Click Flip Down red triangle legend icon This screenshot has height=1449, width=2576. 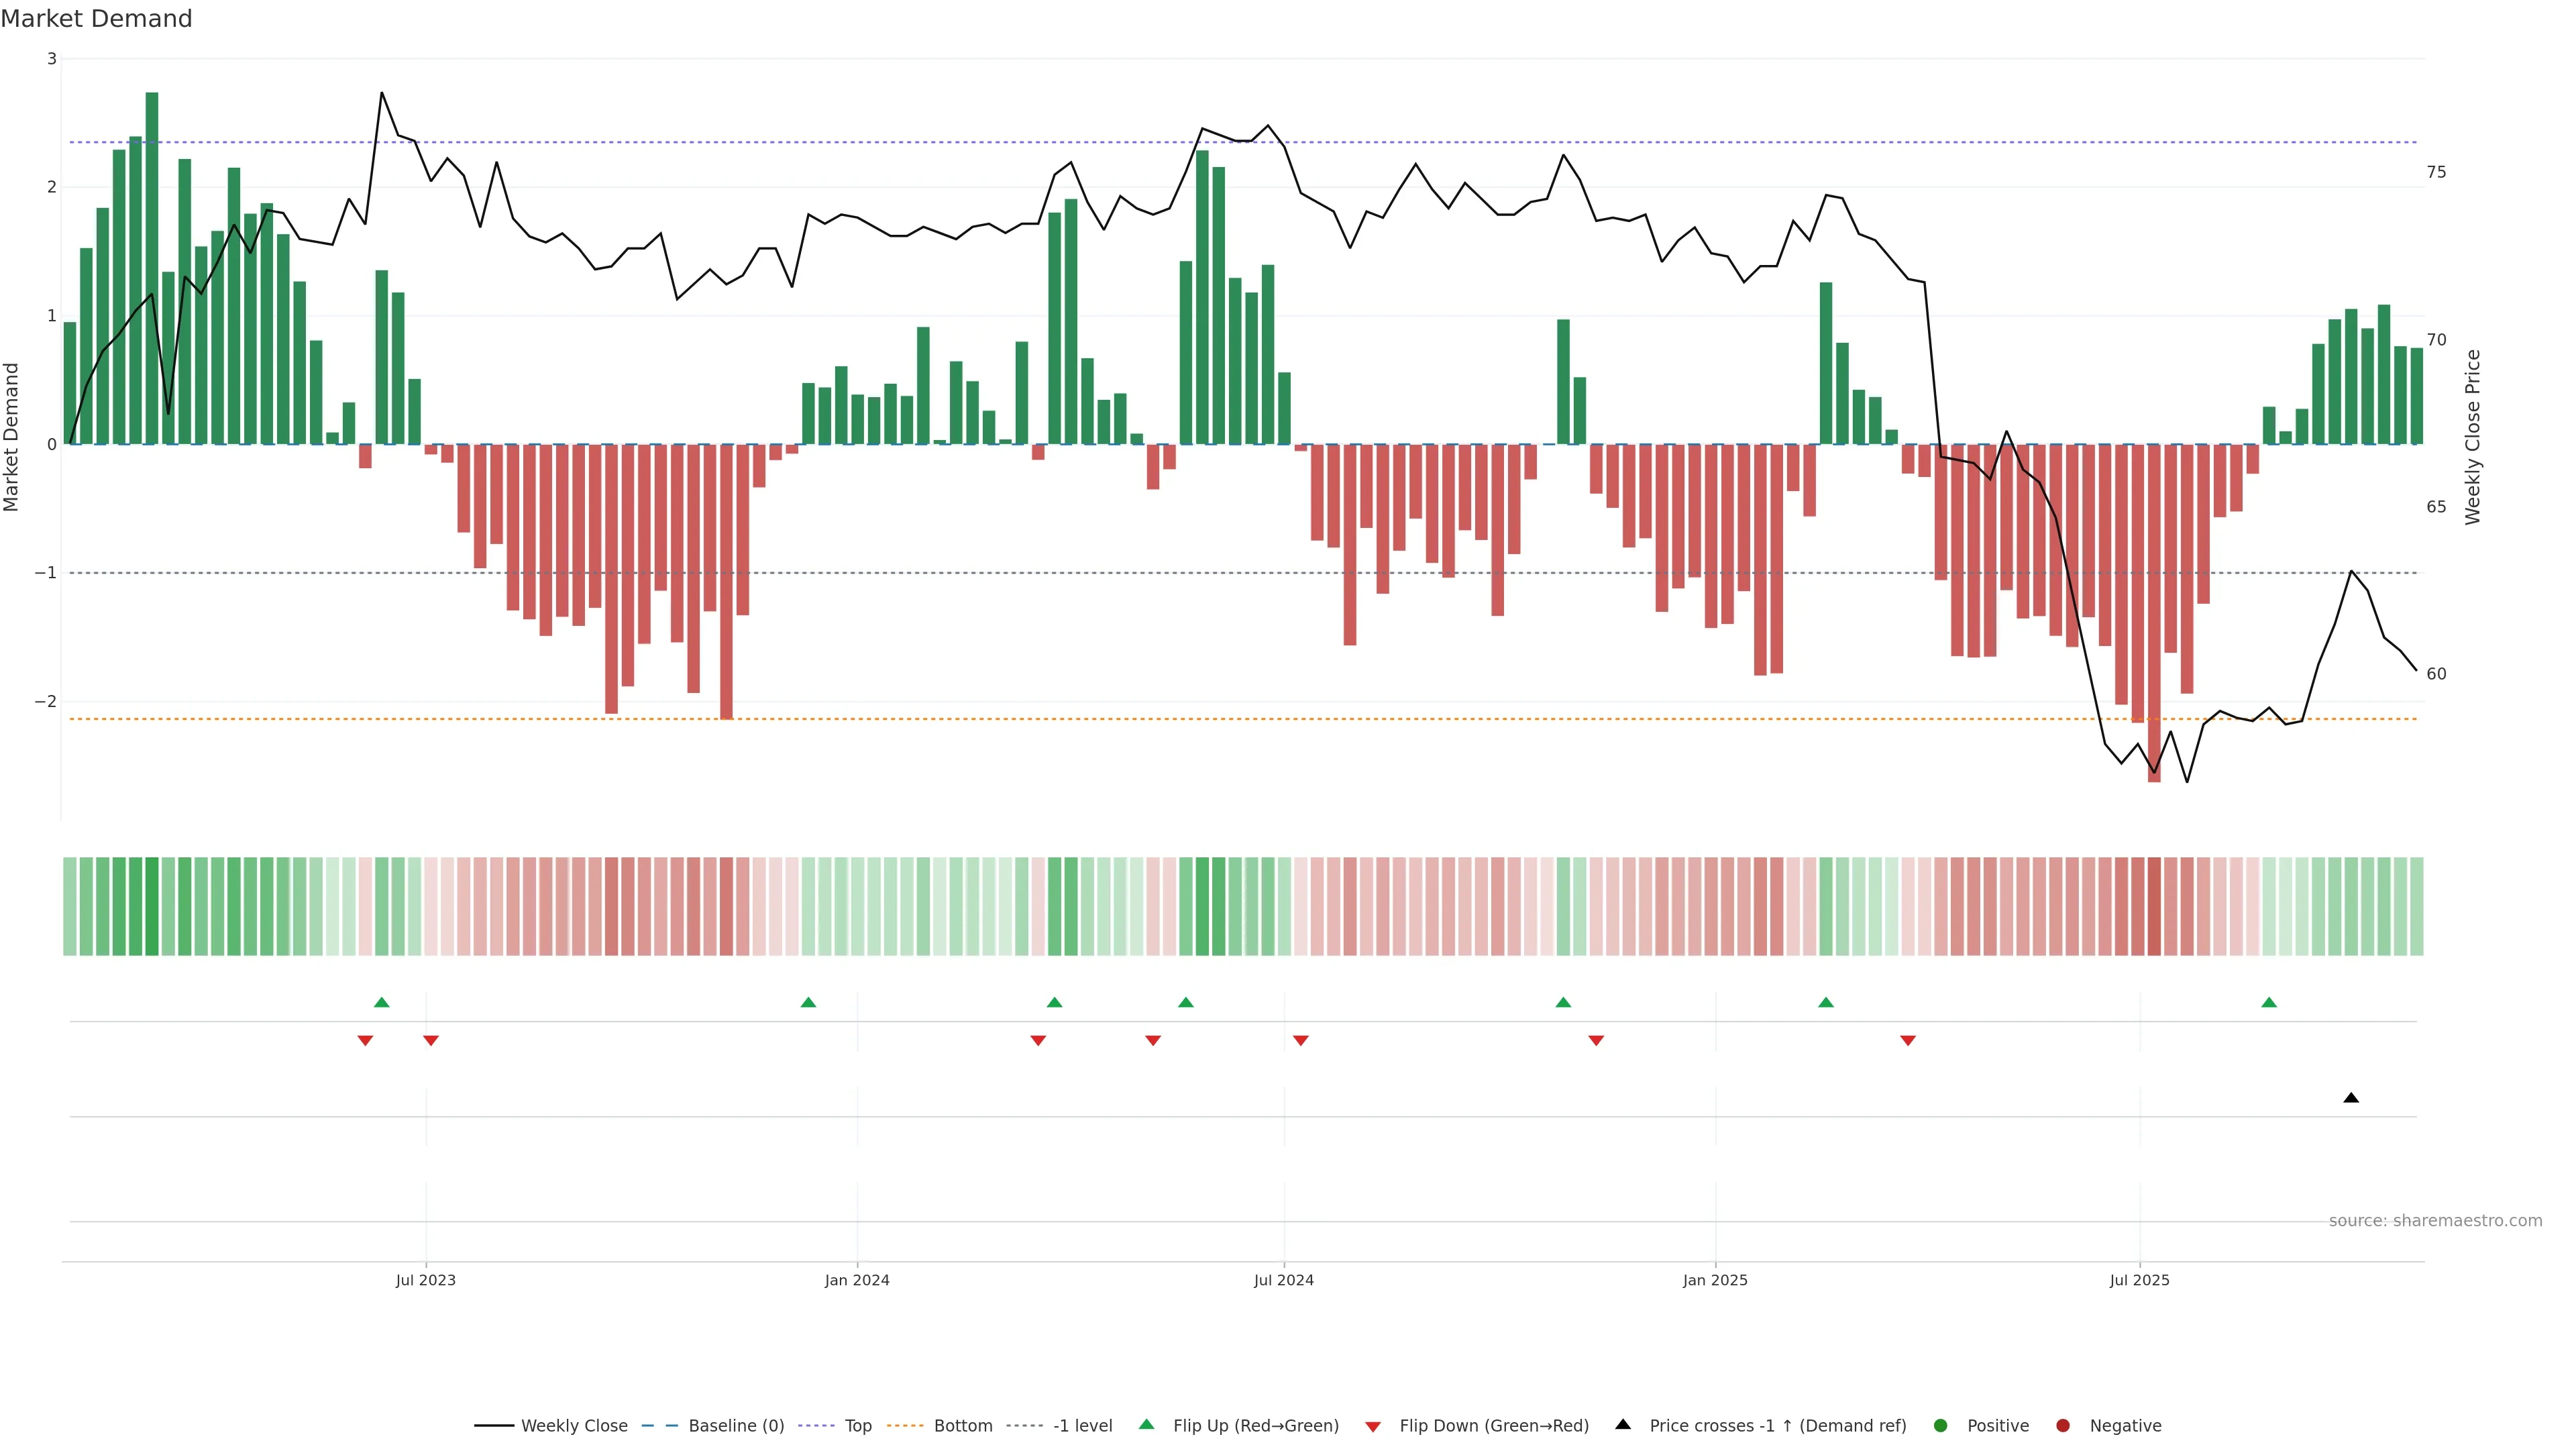coord(1373,1426)
